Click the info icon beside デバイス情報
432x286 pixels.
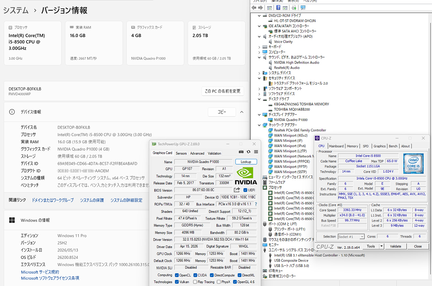12,112
